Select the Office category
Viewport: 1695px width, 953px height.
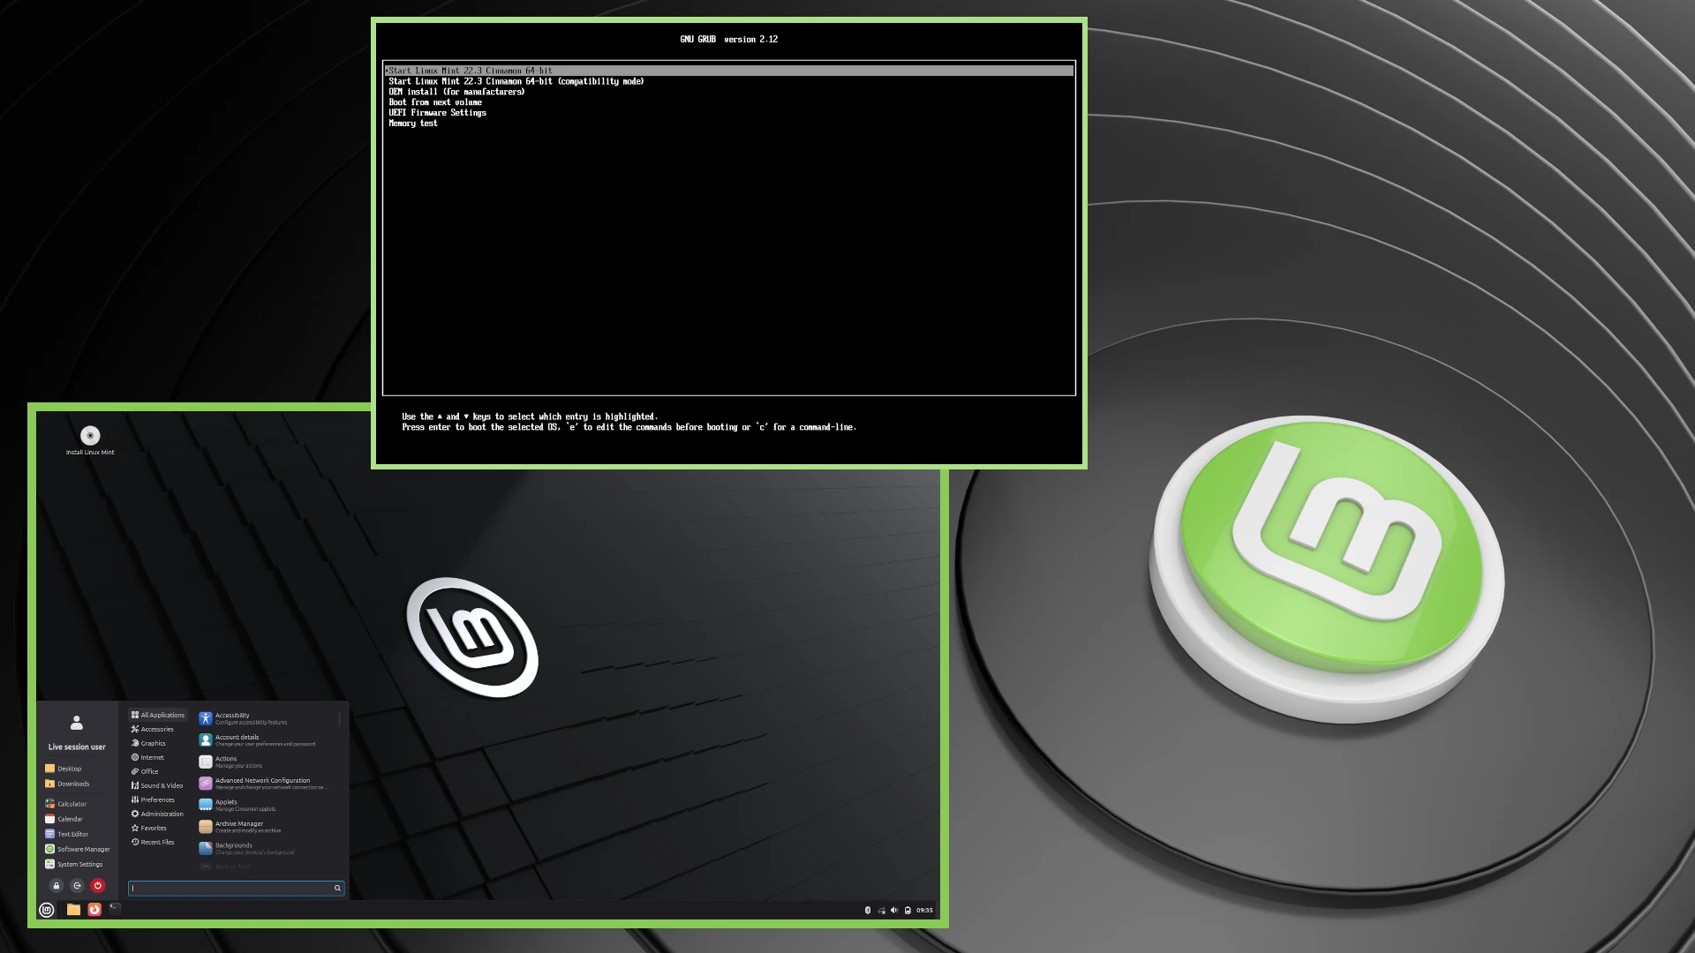[x=145, y=771]
